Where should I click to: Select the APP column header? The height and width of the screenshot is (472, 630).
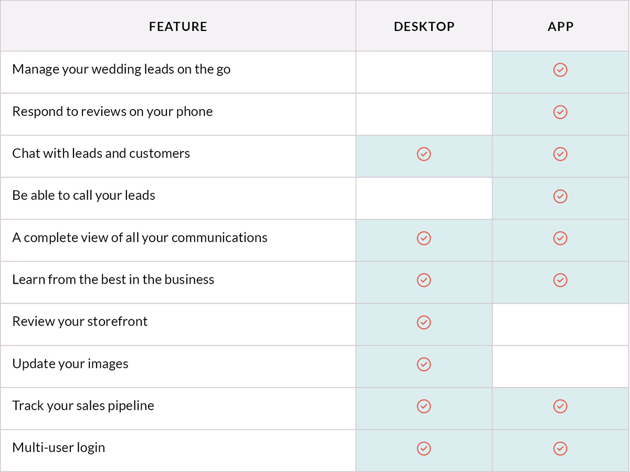561,26
